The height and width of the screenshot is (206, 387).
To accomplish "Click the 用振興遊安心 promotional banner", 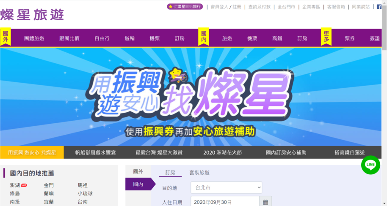I will point(191,97).
